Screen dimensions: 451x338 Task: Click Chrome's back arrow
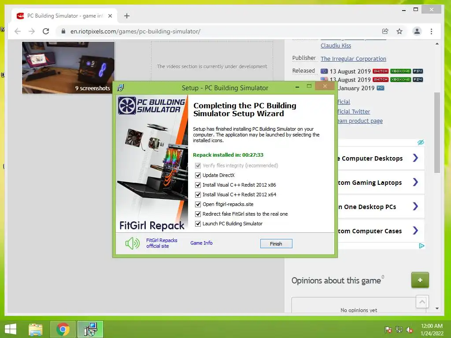pyautogui.click(x=18, y=31)
